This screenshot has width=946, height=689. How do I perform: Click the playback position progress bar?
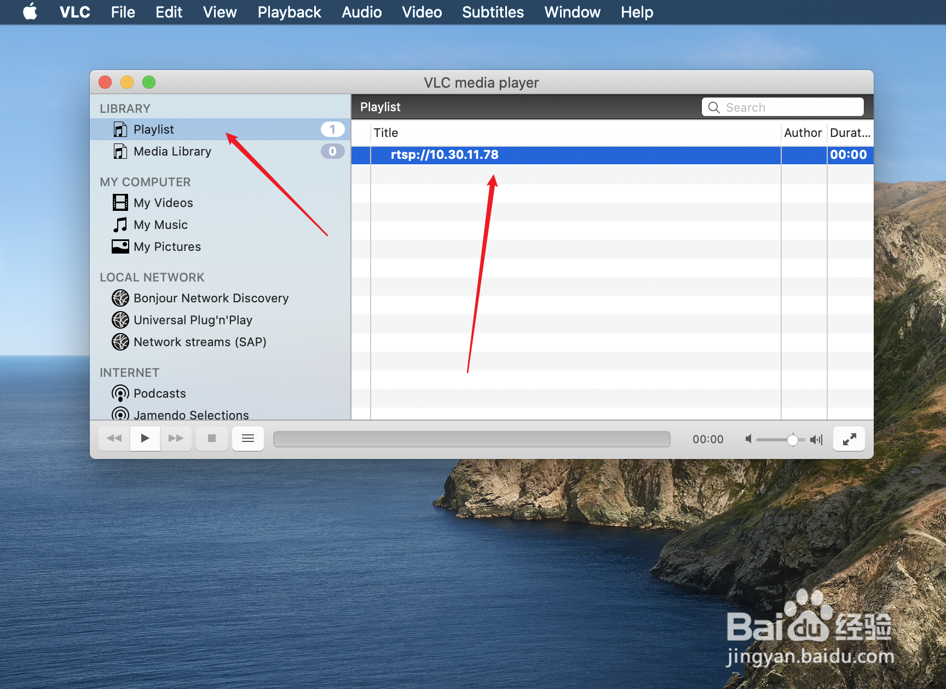(x=471, y=439)
